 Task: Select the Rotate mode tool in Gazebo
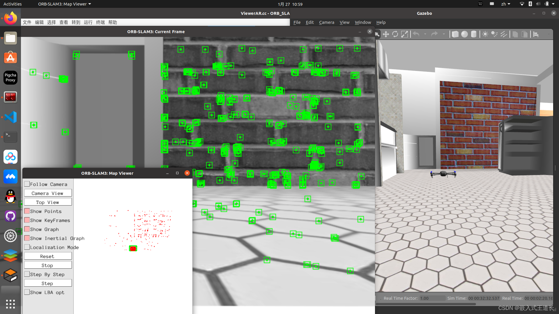(395, 34)
